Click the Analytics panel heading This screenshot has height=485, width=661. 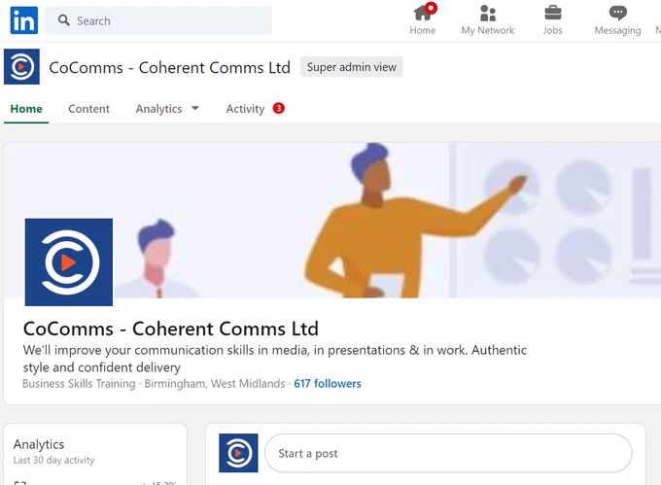point(39,444)
